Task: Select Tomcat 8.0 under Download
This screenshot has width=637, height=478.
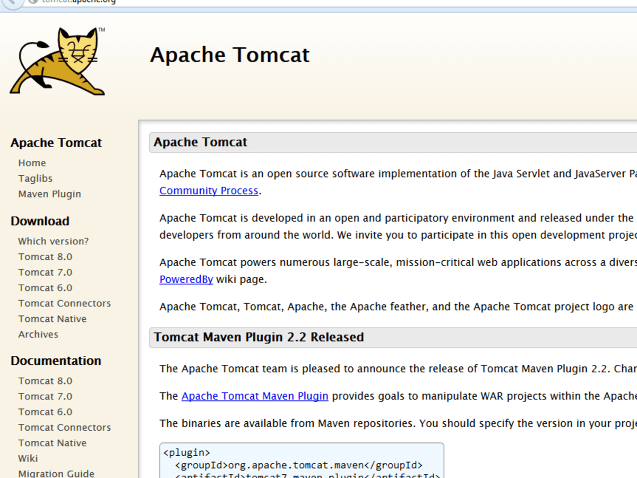Action: 45,257
